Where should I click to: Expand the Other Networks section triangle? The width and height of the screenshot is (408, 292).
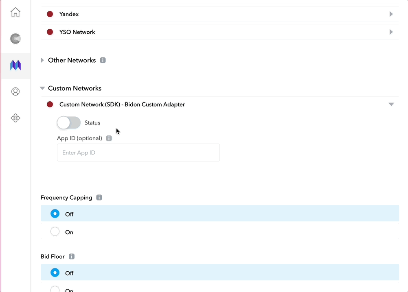(42, 60)
